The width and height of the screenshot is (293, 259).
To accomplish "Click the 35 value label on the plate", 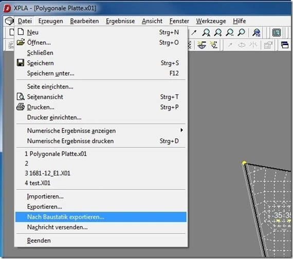I will 278,215.
